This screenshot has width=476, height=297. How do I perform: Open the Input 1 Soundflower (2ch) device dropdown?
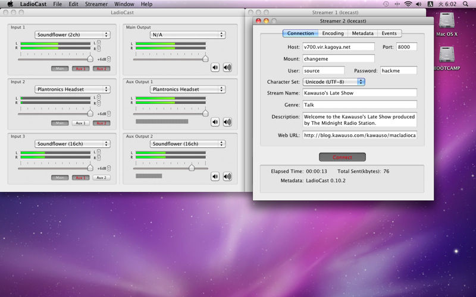72,35
